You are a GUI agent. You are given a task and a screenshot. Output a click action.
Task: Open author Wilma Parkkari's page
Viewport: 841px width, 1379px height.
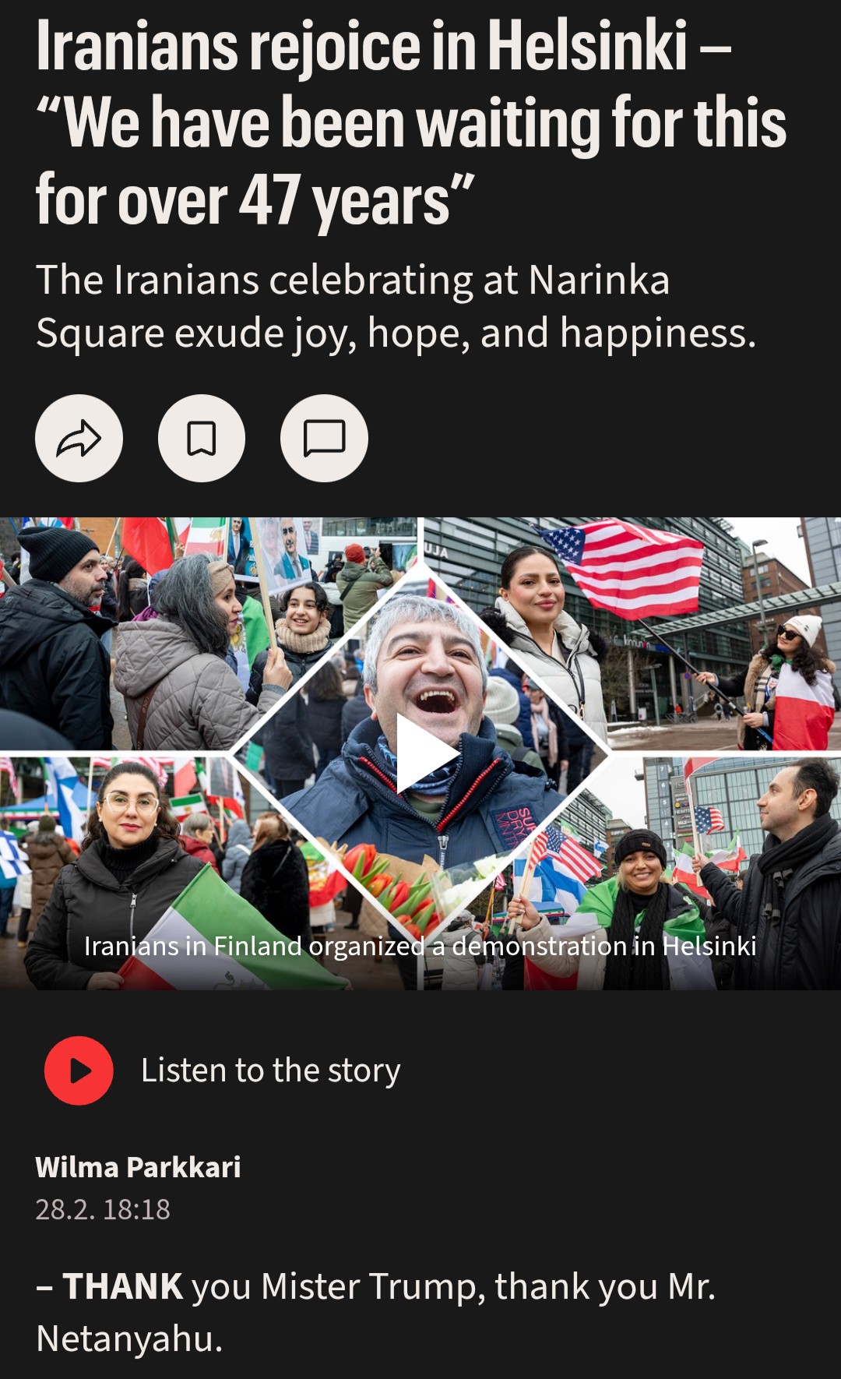138,1167
